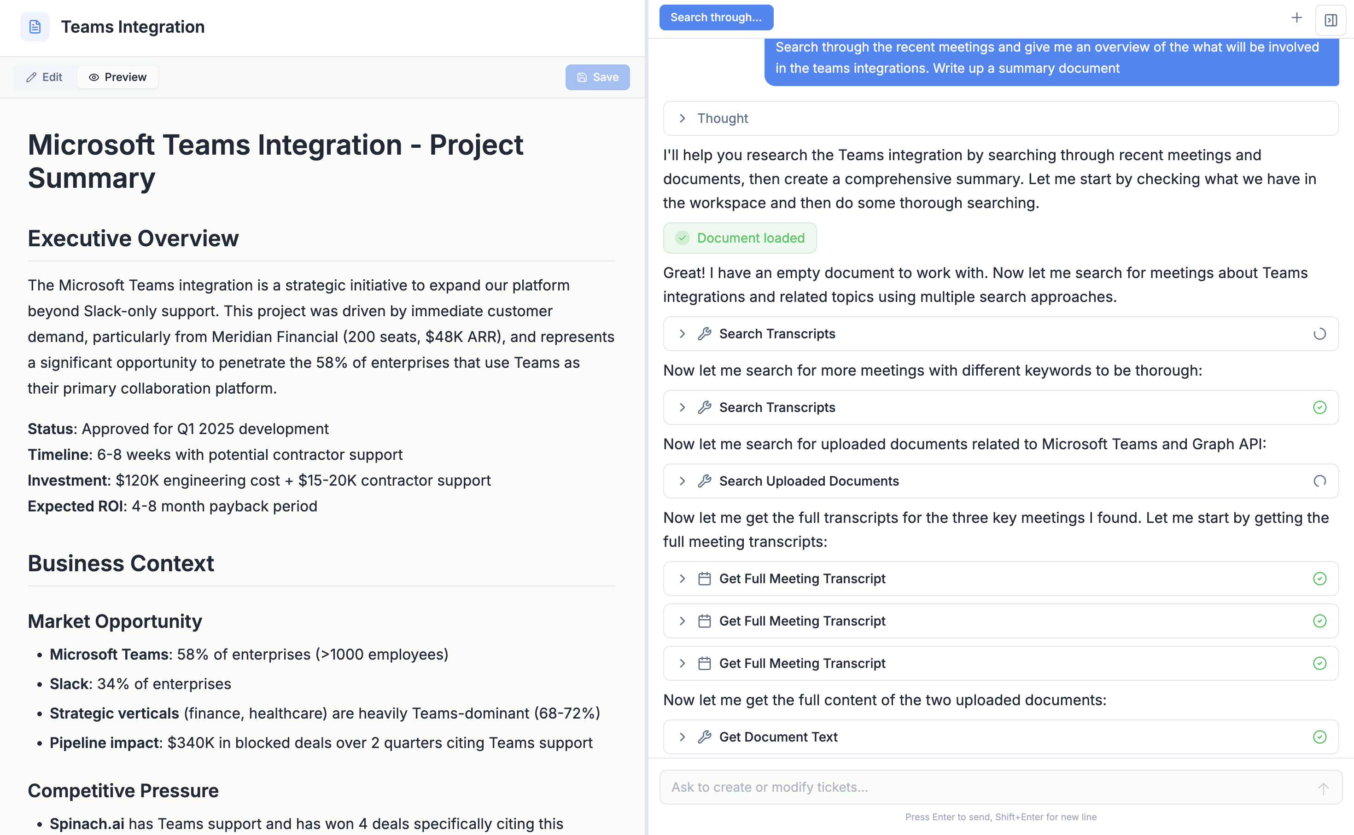This screenshot has height=835, width=1354.
Task: Expand the first Search Transcripts call
Action: pos(683,334)
